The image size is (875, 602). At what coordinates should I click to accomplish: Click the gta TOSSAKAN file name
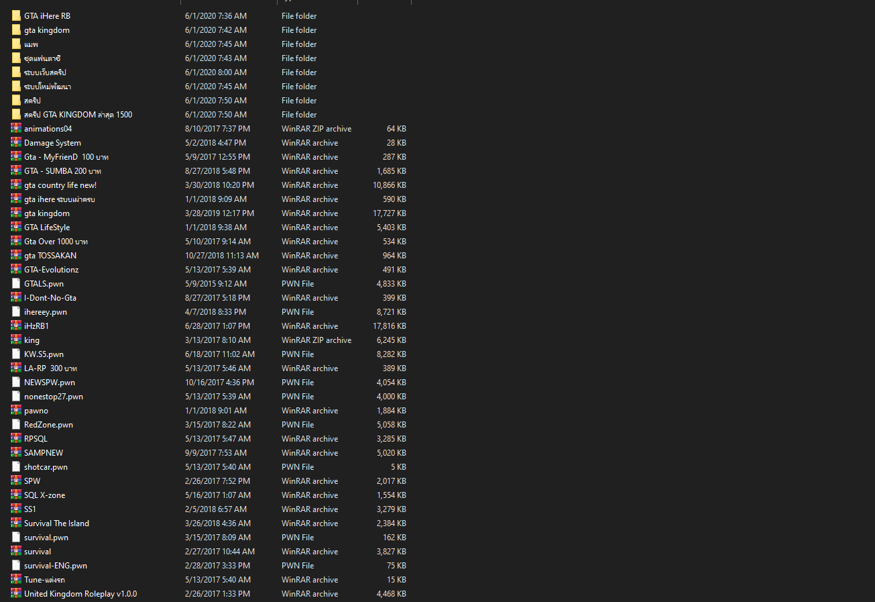[x=50, y=256]
